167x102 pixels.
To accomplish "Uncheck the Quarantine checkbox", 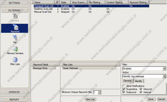I will tap(124, 89).
